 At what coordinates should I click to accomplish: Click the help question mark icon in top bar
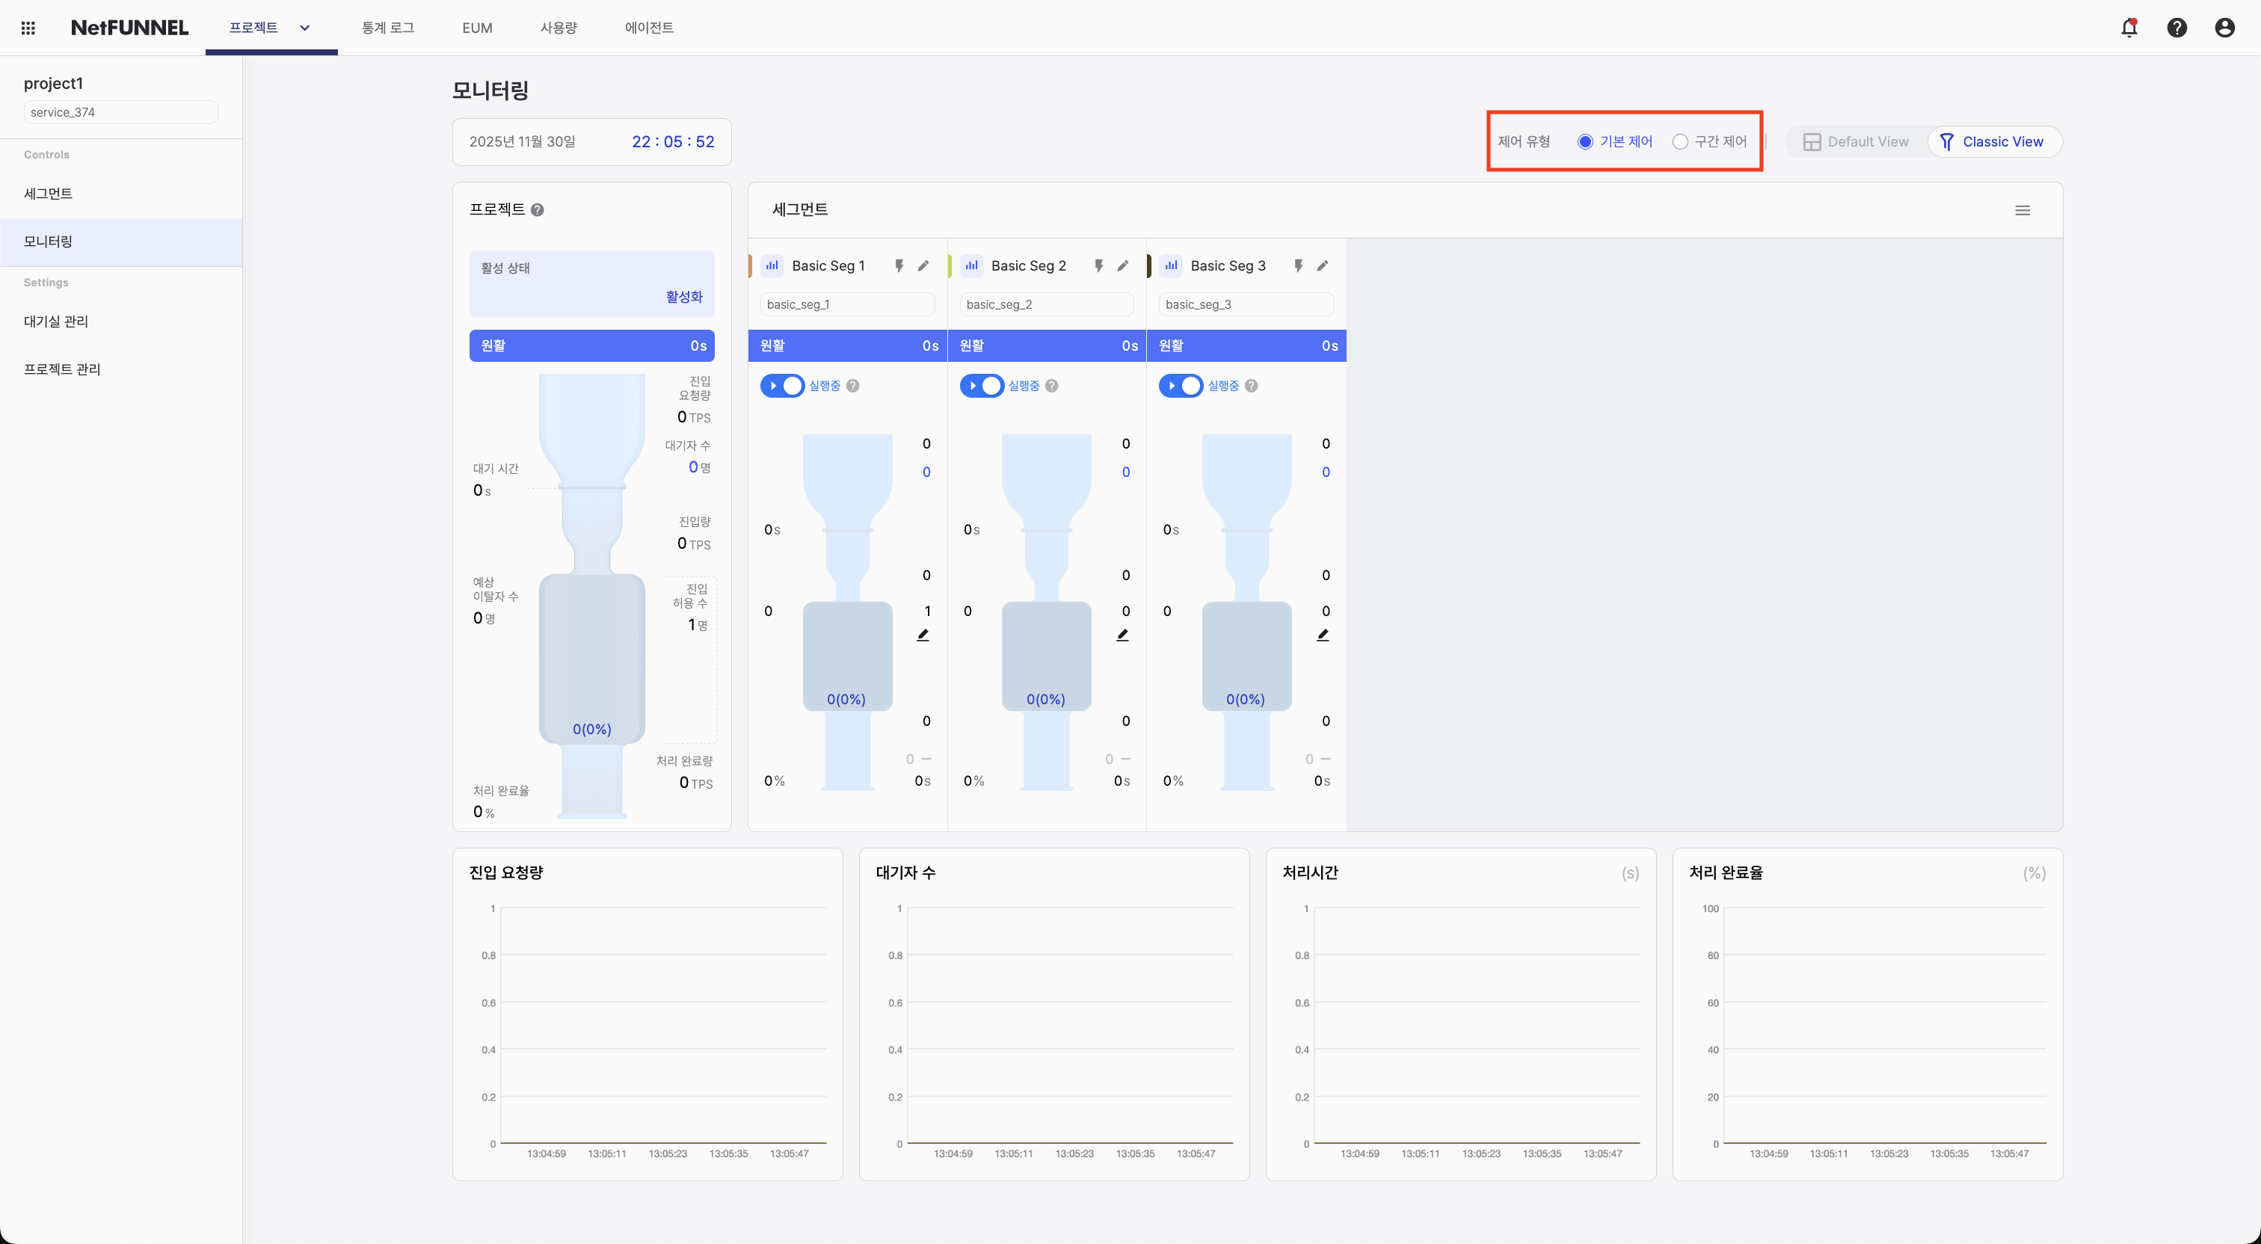(x=2177, y=27)
